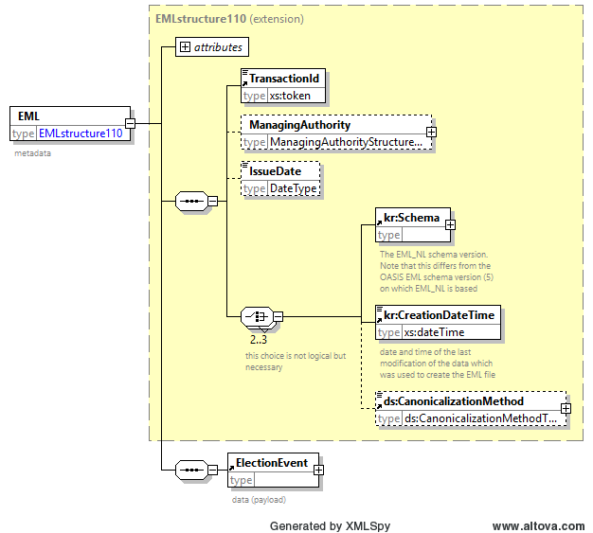Click the attributes label
593x533 pixels.
click(218, 47)
